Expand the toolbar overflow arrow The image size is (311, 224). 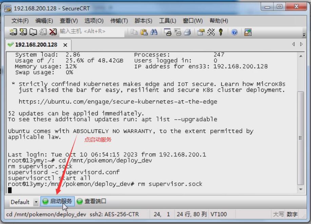304,35
